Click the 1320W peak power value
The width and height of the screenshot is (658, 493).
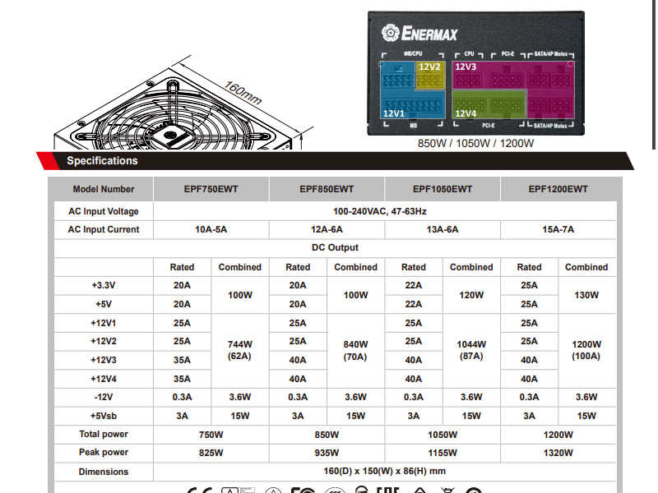point(558,453)
